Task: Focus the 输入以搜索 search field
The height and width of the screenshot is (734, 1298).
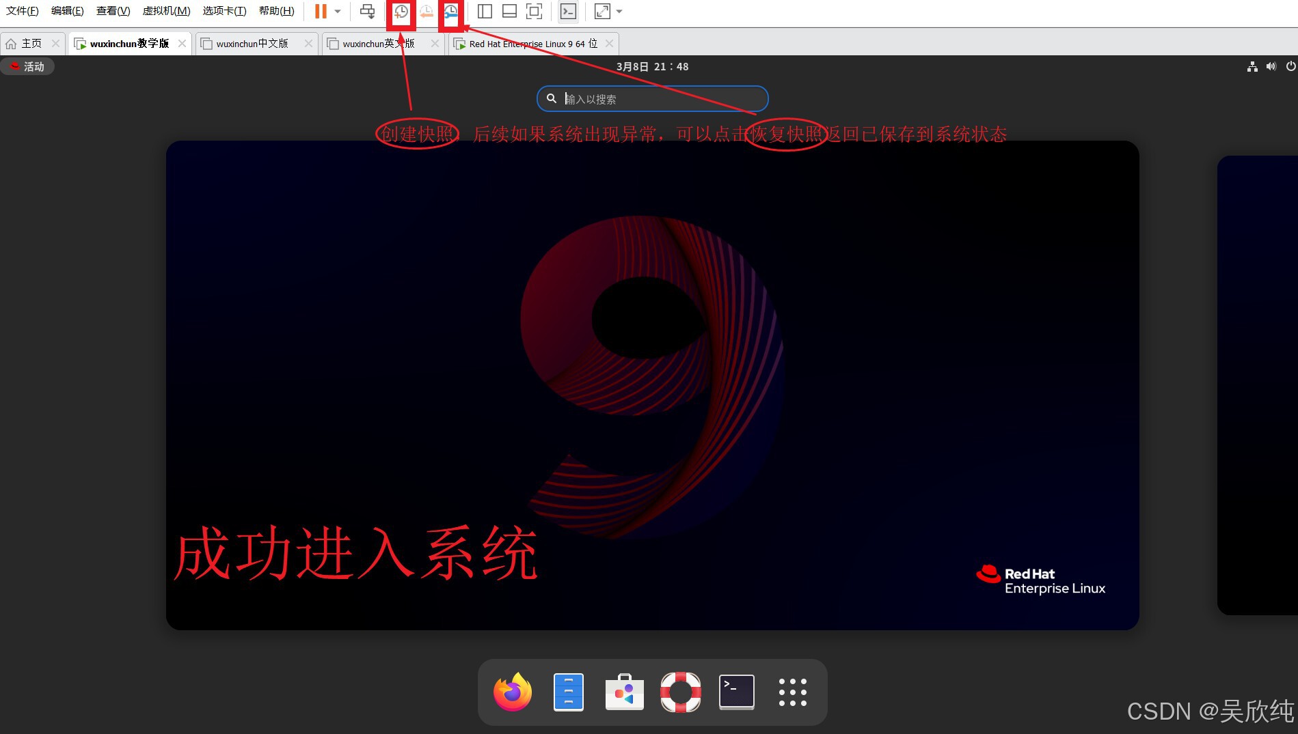Action: (x=653, y=99)
